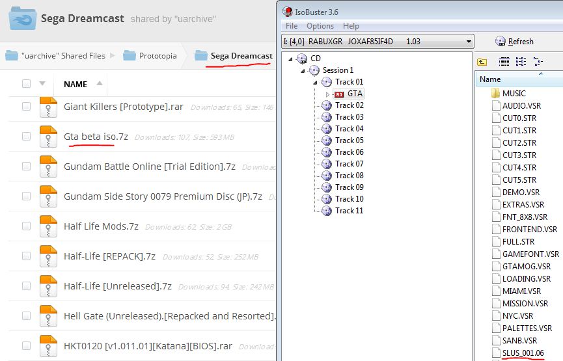Viewport: 563px width, 361px height.
Task: Open Gta beta iso.7z file link
Action: coord(96,137)
